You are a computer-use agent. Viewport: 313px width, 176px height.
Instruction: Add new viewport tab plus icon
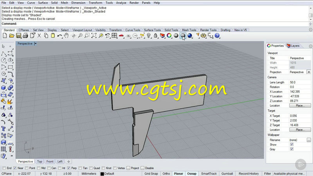coord(68,162)
